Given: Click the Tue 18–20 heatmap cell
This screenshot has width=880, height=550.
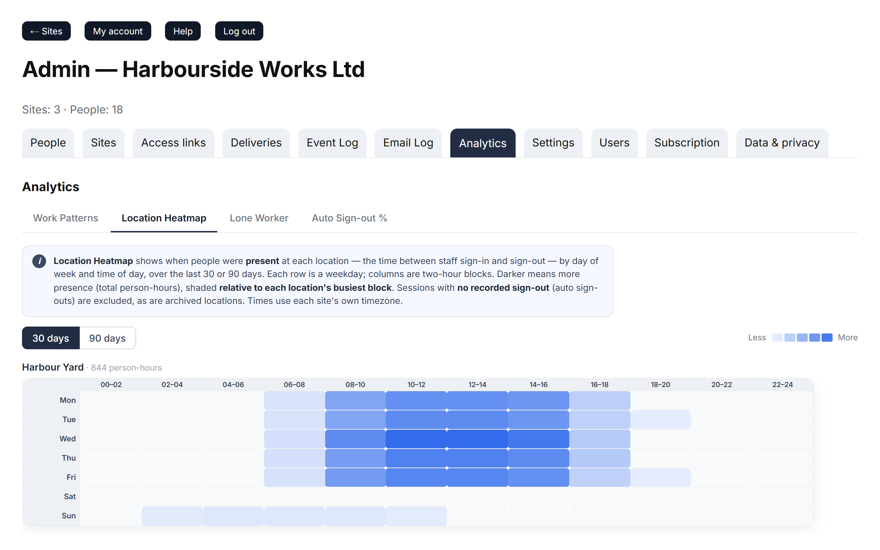Looking at the screenshot, I should click(x=660, y=419).
